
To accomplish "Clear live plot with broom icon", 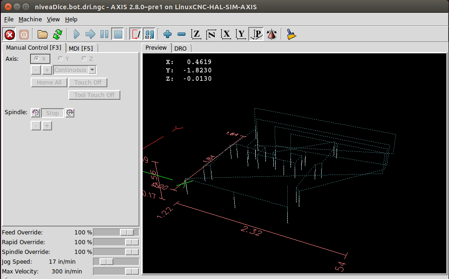I will pyautogui.click(x=291, y=35).
